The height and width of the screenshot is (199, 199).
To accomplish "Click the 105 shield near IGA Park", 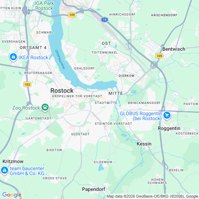I will [x=72, y=15].
